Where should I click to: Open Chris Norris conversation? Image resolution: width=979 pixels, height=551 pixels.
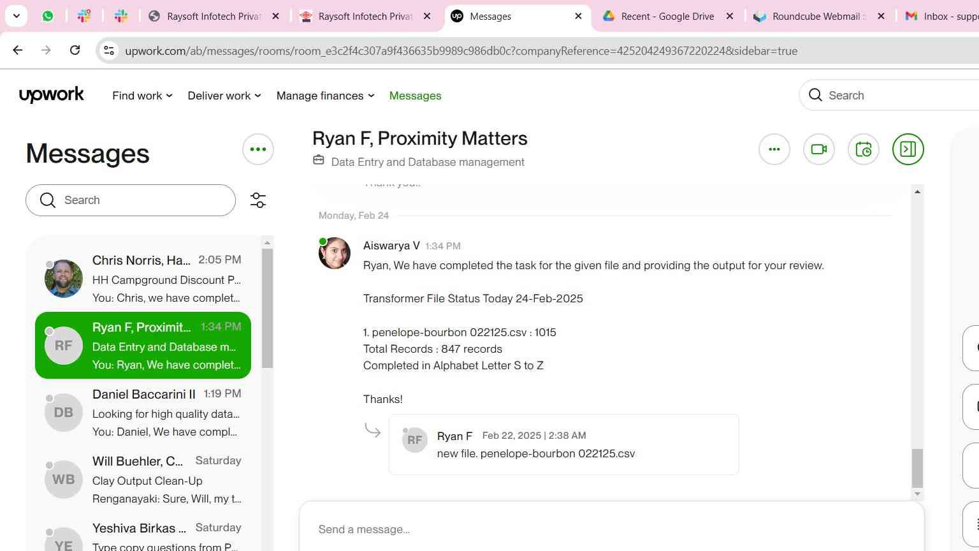(143, 279)
